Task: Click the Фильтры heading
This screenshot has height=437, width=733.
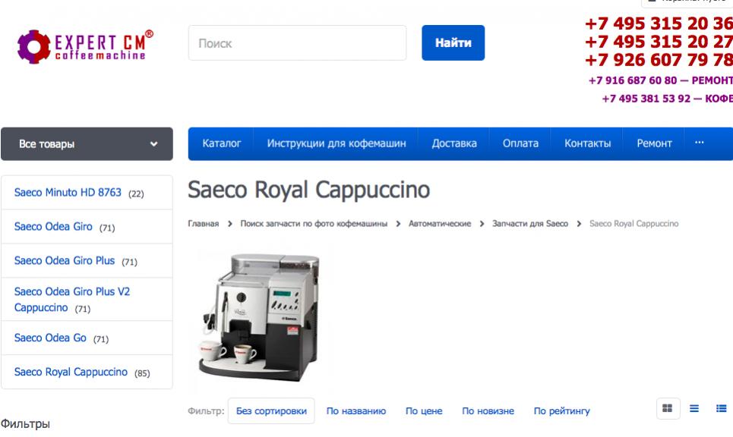Action: click(25, 424)
